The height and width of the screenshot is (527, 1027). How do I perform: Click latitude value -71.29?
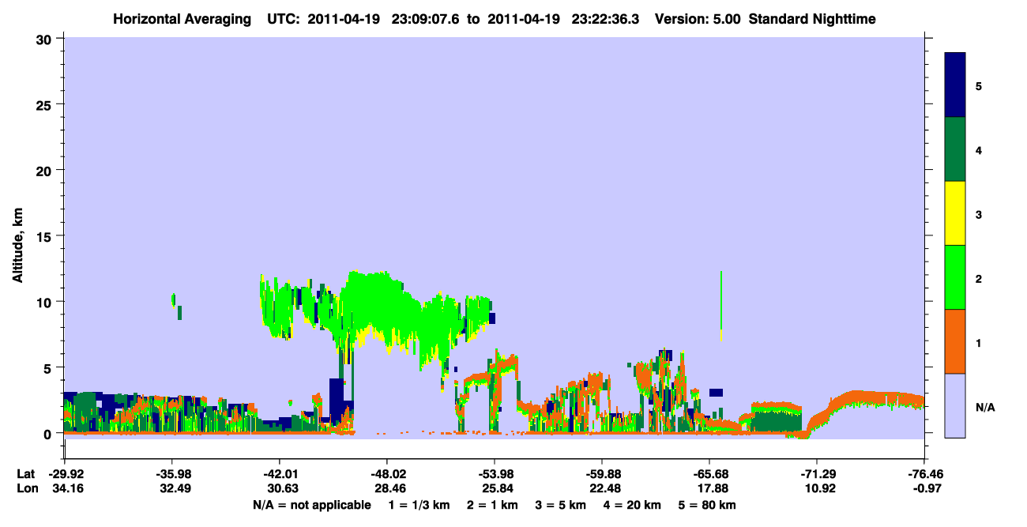coord(816,474)
